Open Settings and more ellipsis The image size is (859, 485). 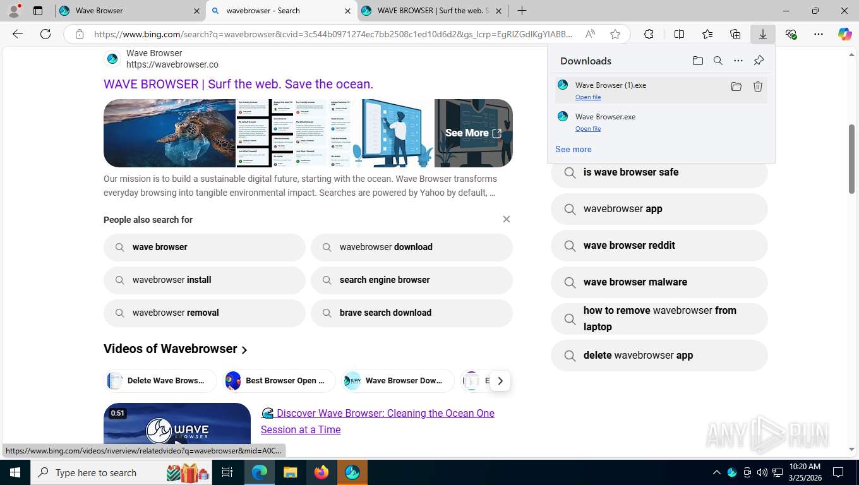coord(819,34)
